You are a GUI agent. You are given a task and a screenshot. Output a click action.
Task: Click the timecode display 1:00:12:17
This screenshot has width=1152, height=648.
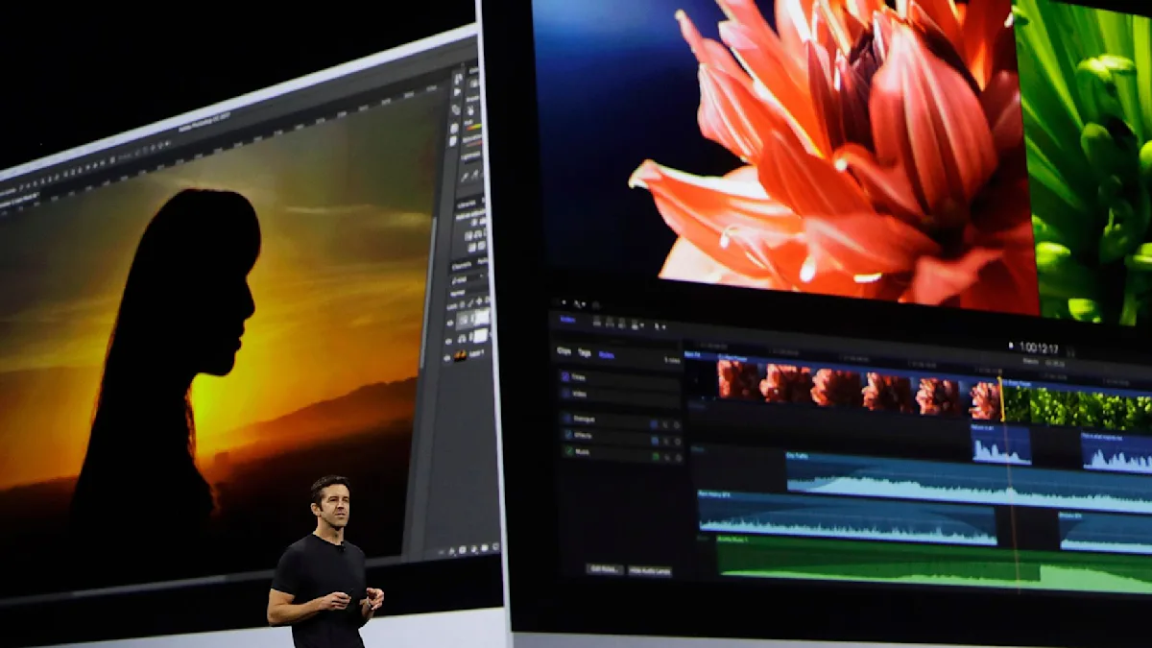tap(1038, 348)
